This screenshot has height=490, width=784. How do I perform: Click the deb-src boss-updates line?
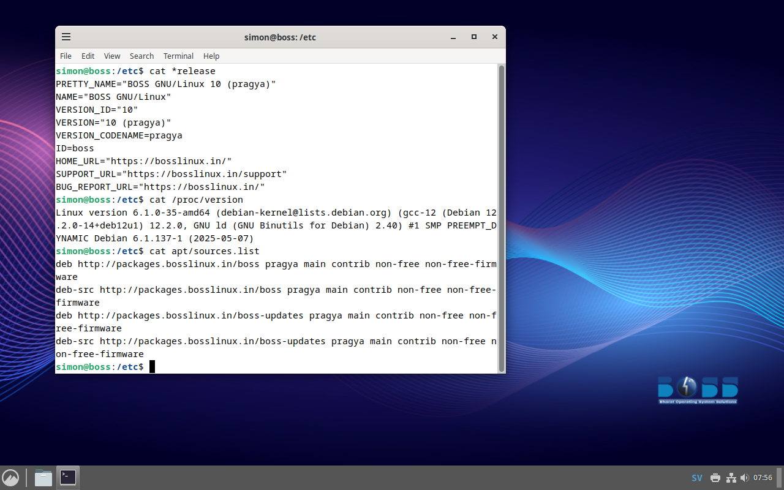click(276, 347)
